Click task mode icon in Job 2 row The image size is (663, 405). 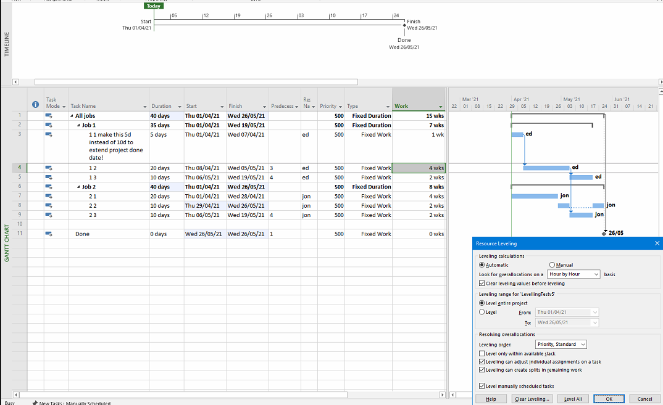point(49,187)
